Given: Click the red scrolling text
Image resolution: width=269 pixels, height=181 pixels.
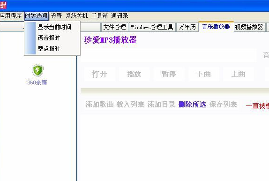Looking at the screenshot, I should [x=257, y=106].
